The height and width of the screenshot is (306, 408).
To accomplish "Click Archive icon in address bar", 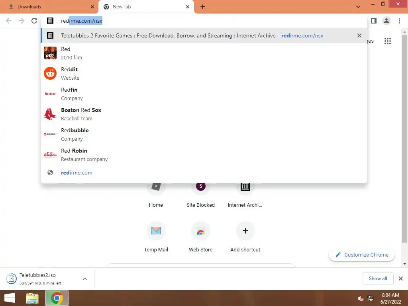I will tap(50, 21).
